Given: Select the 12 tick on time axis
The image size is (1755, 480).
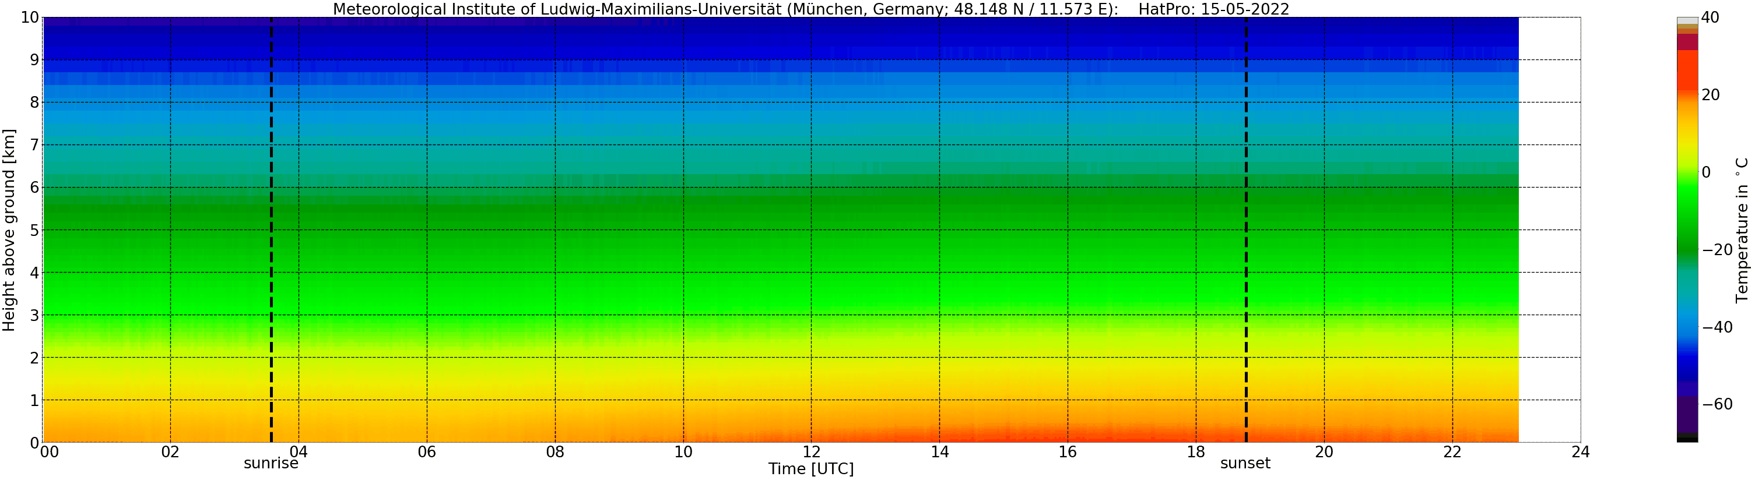Looking at the screenshot, I should point(812,452).
